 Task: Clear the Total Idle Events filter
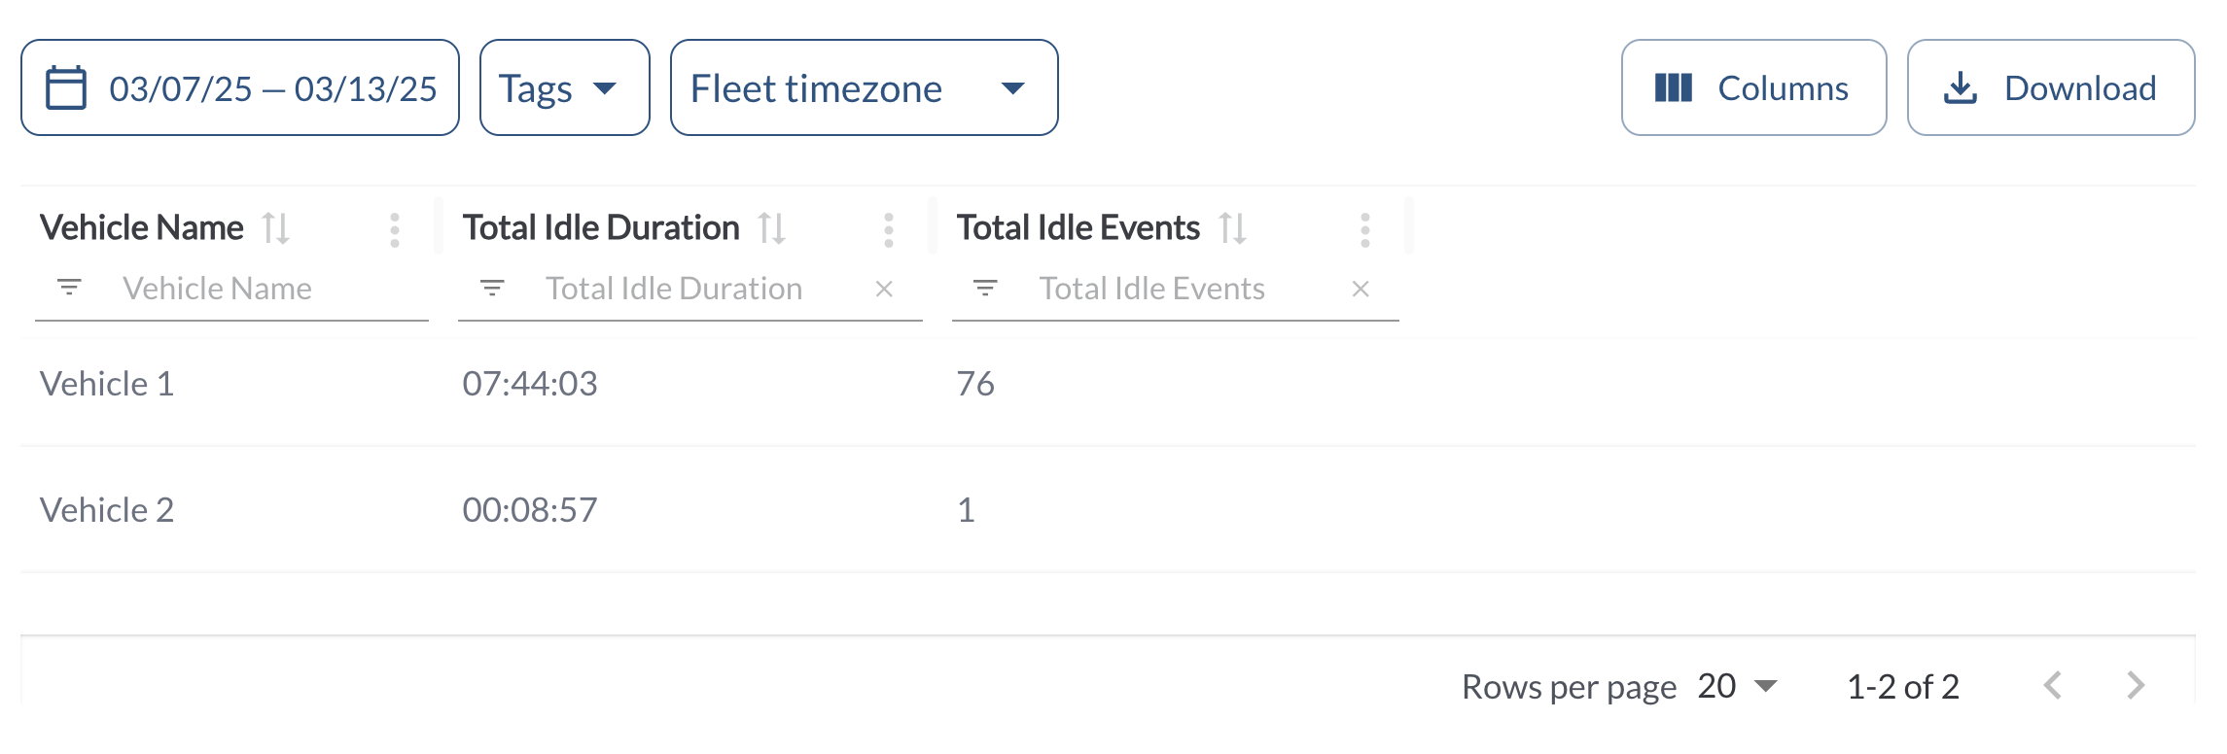1361,289
